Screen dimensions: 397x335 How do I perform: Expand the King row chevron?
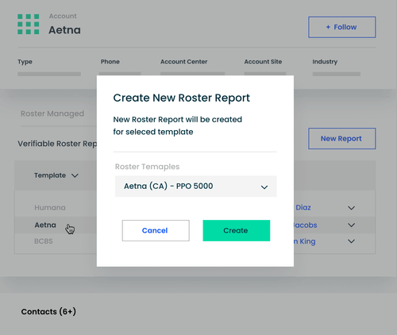tap(351, 241)
